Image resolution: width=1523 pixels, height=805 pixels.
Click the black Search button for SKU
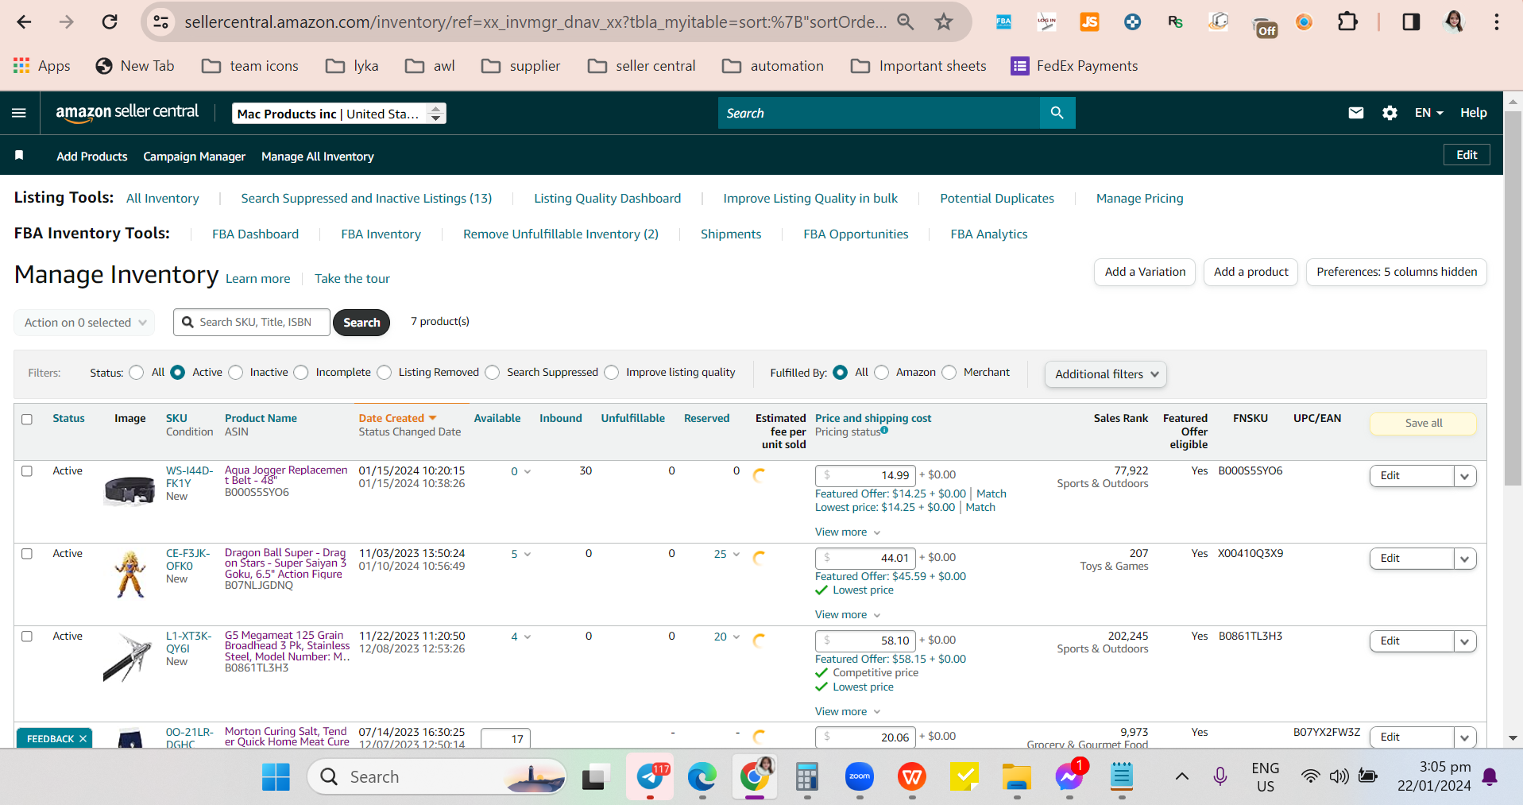(361, 322)
